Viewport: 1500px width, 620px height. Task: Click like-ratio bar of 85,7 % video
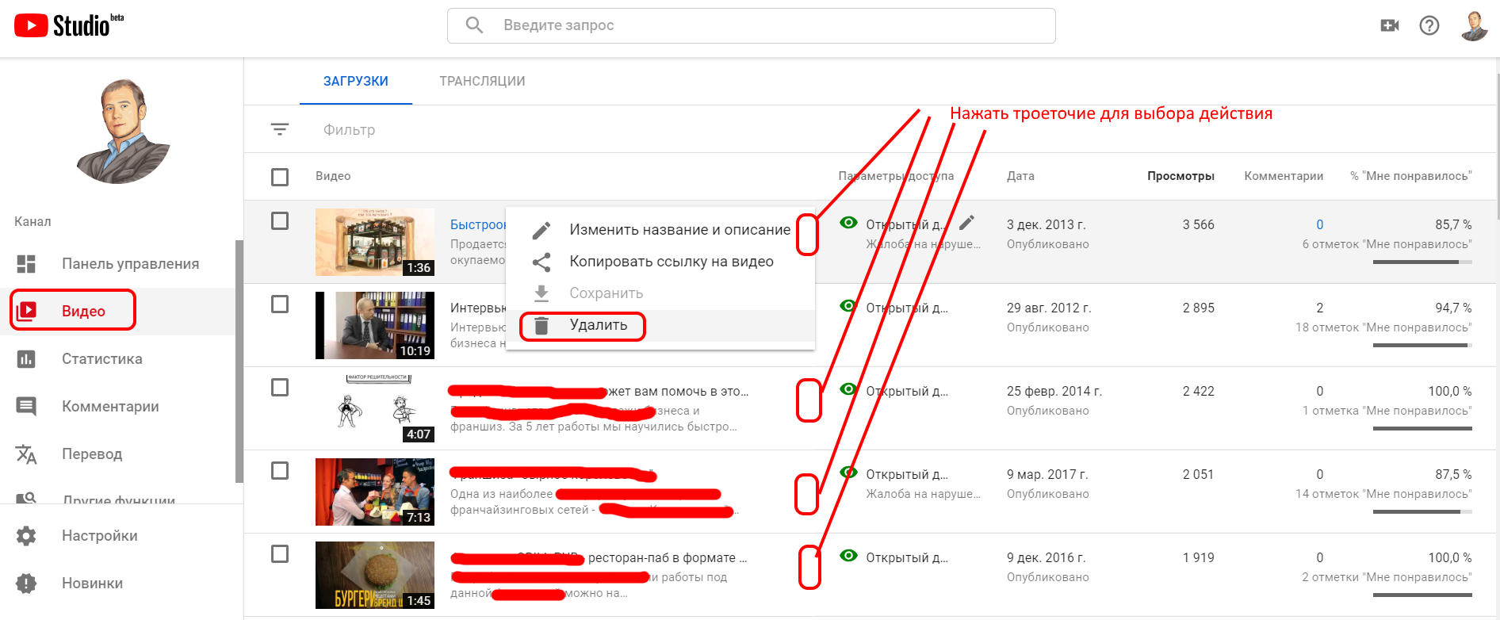(x=1422, y=262)
